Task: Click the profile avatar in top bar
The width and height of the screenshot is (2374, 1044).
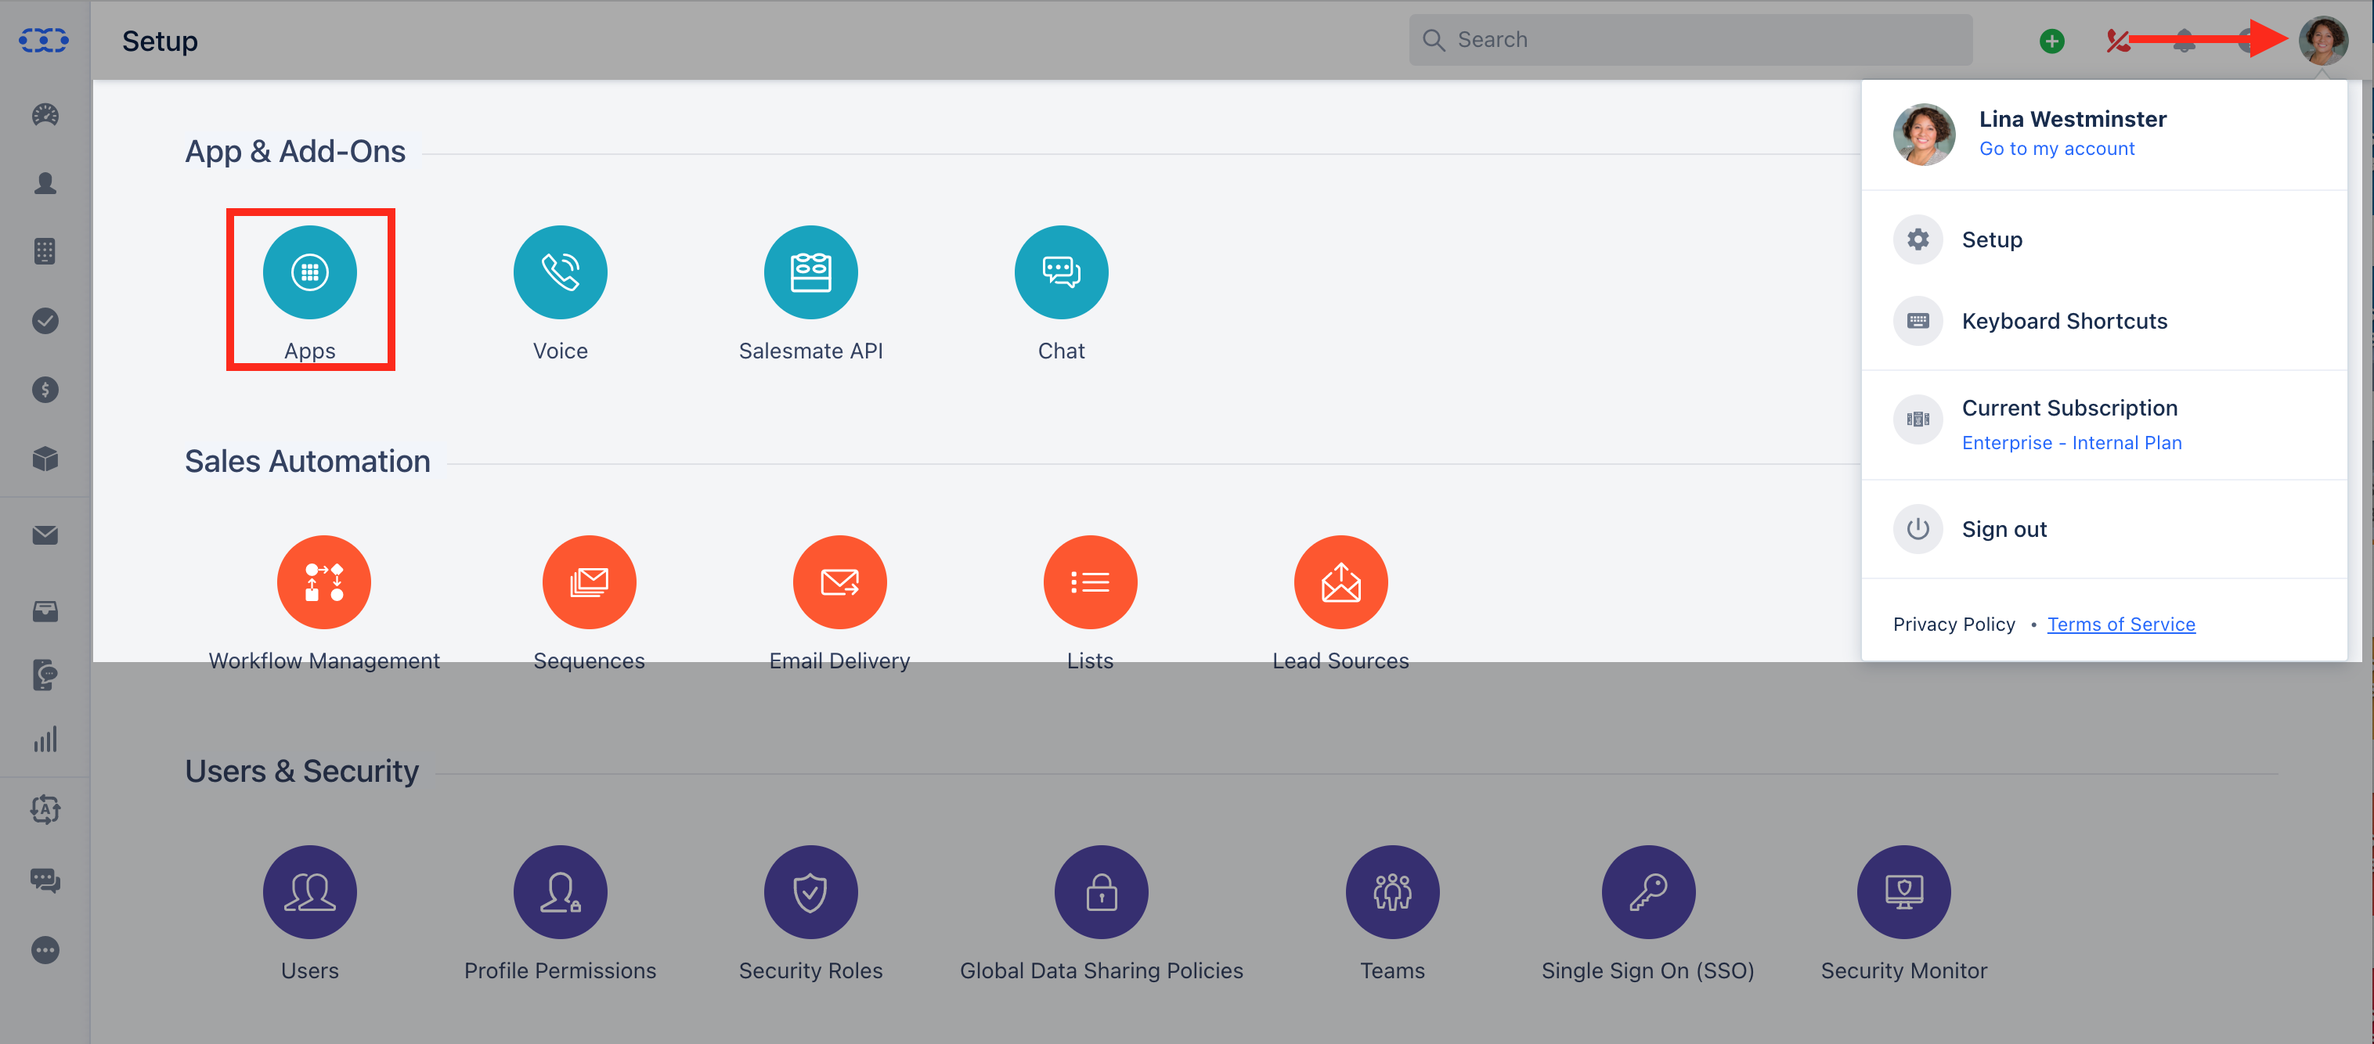Action: pos(2323,41)
